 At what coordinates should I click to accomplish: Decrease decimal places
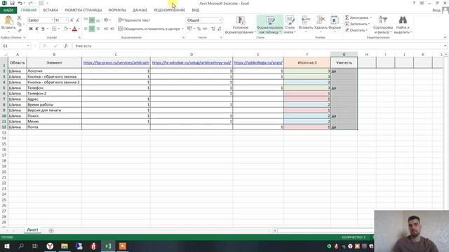pos(220,29)
